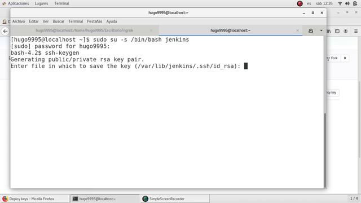The height and width of the screenshot is (203, 361).
Task: Close the active hugo9995@localhost:~ tab
Action: (x=297, y=30)
